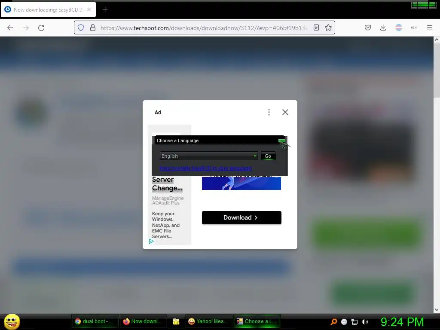Open the folder icon on taskbar

point(176,321)
